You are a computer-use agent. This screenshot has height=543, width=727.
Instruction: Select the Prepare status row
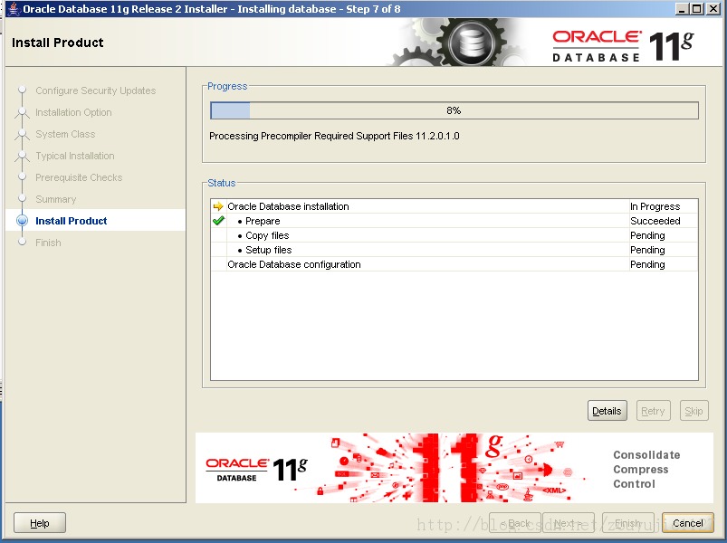pyautogui.click(x=454, y=221)
